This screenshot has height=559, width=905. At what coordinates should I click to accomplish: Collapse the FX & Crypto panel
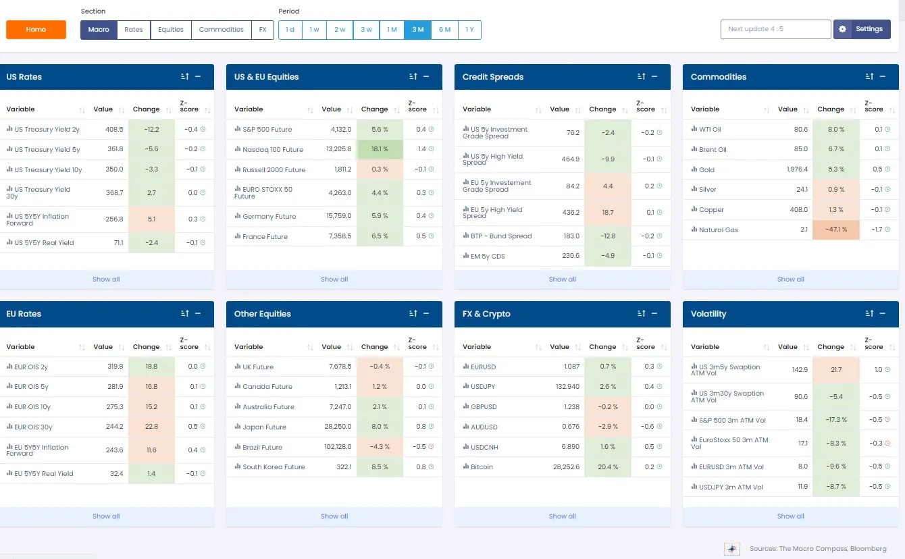pos(654,314)
